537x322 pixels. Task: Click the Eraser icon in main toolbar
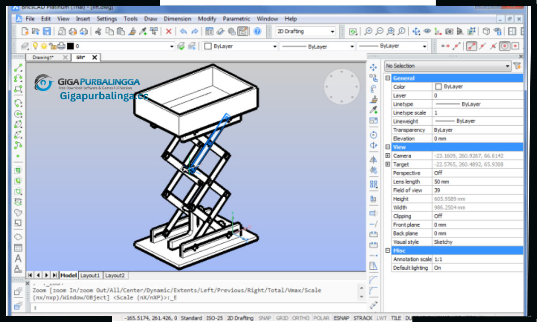point(220,31)
